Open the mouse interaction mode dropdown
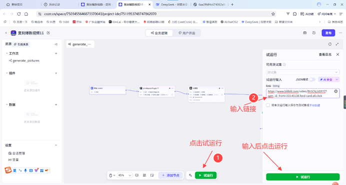This screenshot has width=346, height=185. pos(112,176)
